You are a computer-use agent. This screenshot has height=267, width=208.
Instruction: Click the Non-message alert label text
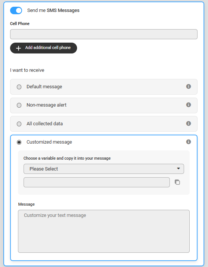[46, 105]
